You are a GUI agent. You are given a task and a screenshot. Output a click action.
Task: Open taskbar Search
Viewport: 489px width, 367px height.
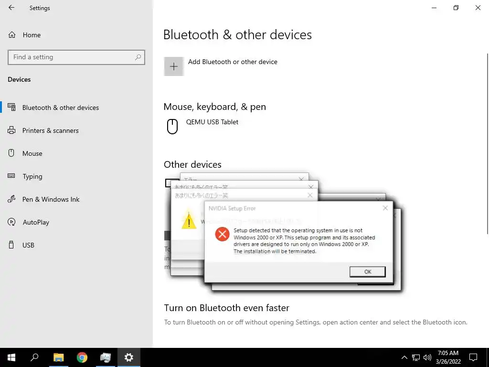click(34, 357)
